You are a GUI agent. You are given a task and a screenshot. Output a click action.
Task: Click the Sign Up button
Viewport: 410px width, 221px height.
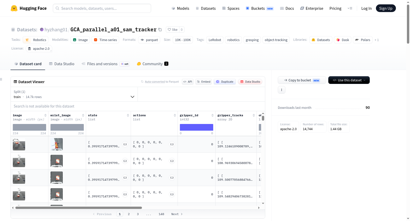pos(386,8)
